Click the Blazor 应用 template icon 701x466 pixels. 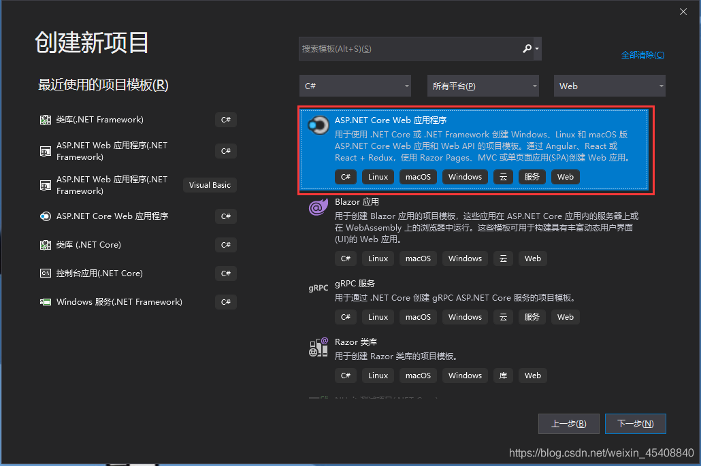pos(318,206)
